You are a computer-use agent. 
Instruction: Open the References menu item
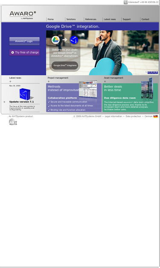tap(91, 19)
